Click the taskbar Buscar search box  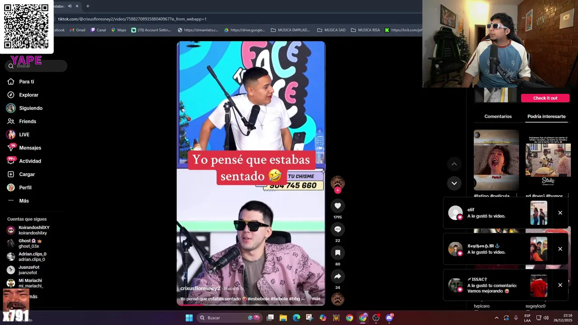pyautogui.click(x=230, y=318)
